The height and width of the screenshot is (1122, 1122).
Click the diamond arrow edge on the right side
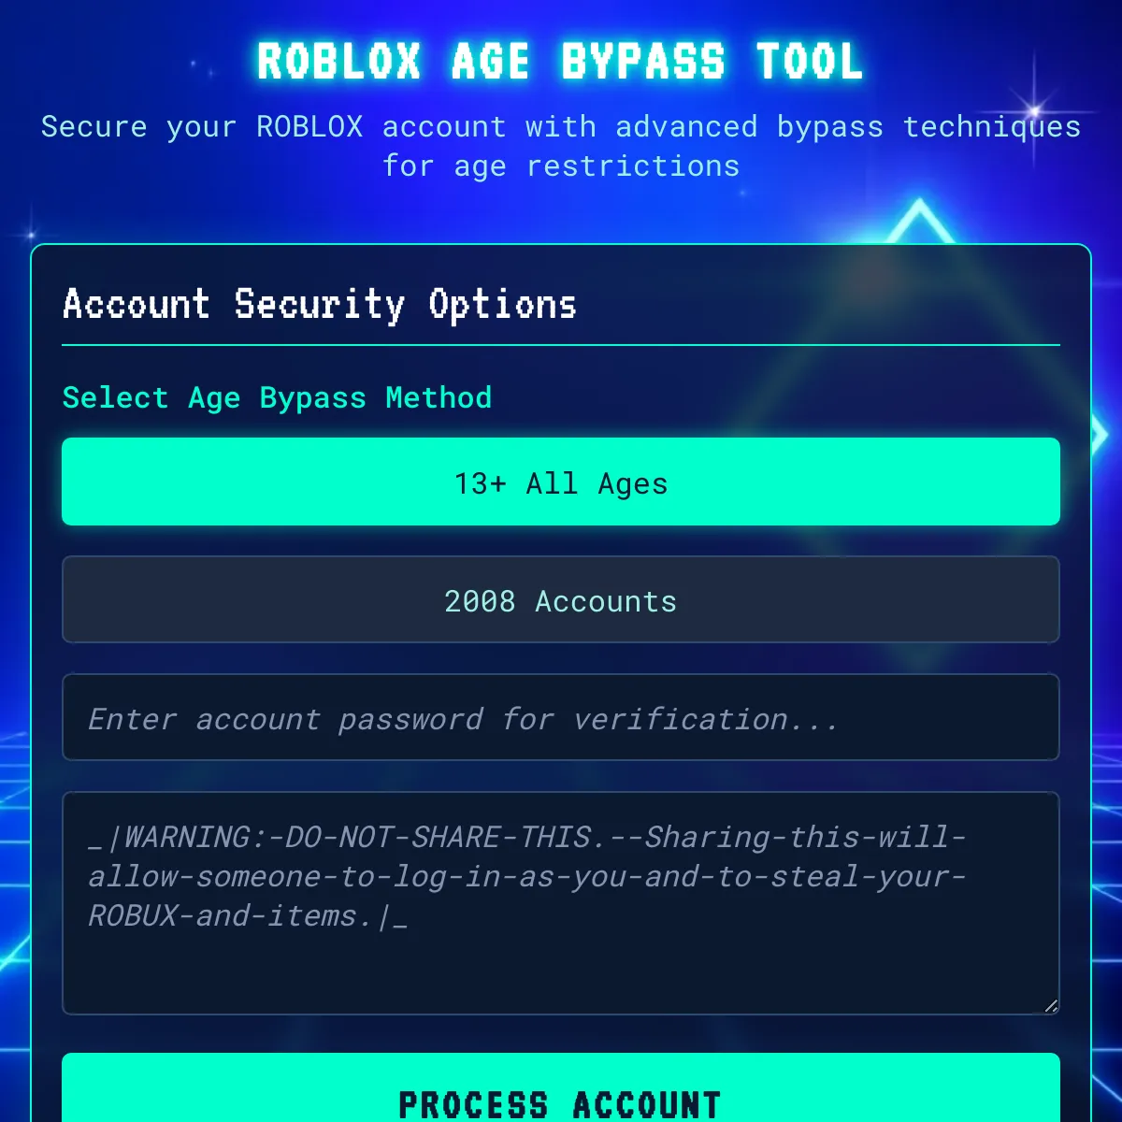[1100, 436]
